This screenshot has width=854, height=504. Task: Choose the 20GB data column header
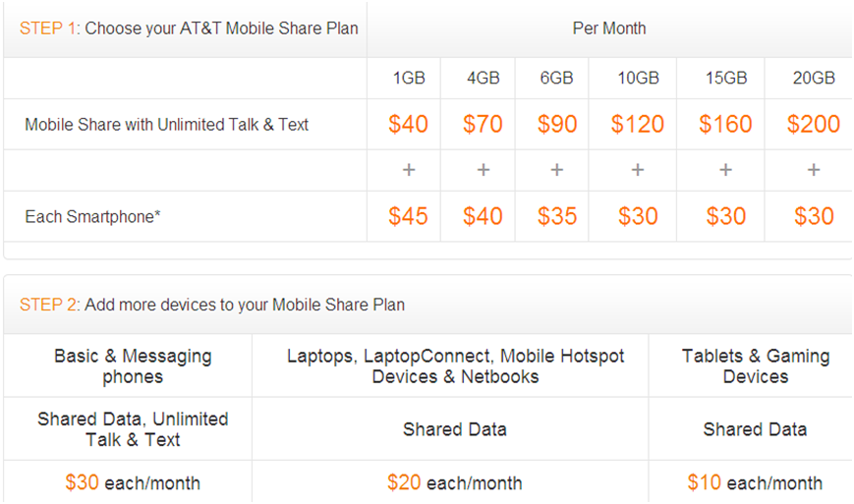(814, 79)
